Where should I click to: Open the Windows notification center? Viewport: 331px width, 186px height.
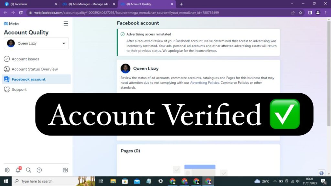(323, 181)
